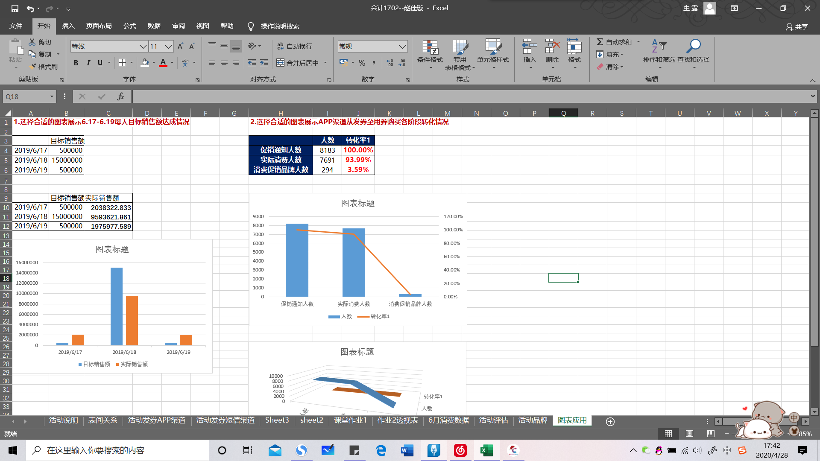Toggle bold formatting
Viewport: 820px width, 461px height.
76,63
